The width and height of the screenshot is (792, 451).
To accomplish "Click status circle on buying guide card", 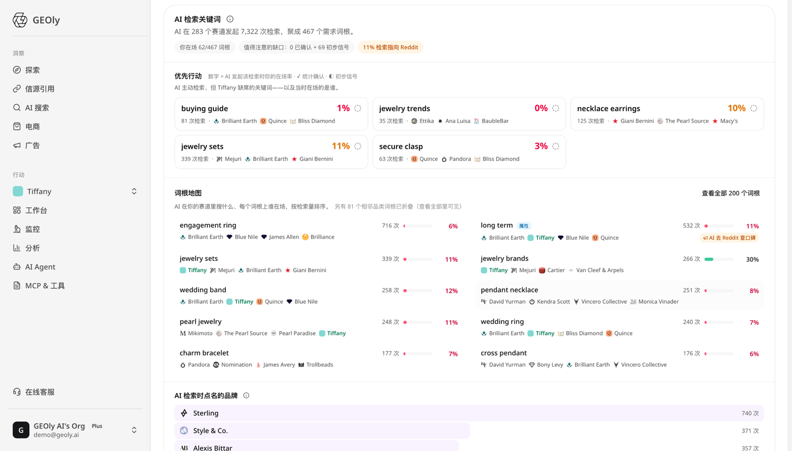I will (x=358, y=108).
